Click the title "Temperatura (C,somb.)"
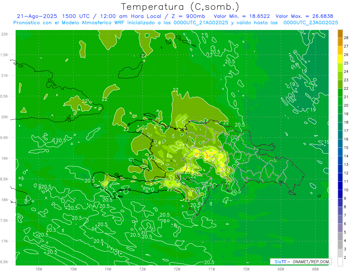 (x=180, y=7)
